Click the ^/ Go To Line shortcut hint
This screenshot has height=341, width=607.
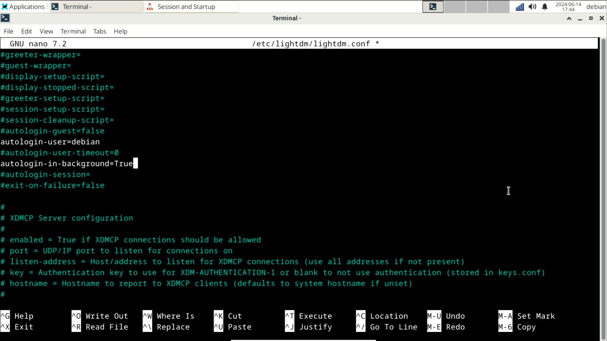387,327
